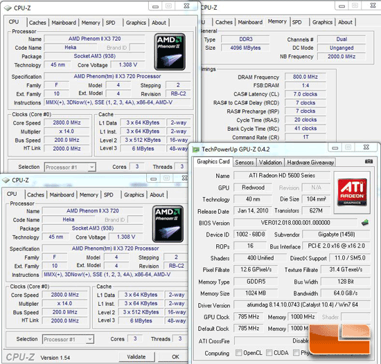Click AMD Phenom II logo in rear CPU-Z CPU window

(170, 52)
